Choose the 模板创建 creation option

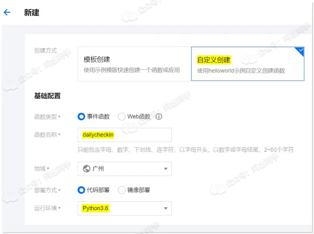coord(134,64)
